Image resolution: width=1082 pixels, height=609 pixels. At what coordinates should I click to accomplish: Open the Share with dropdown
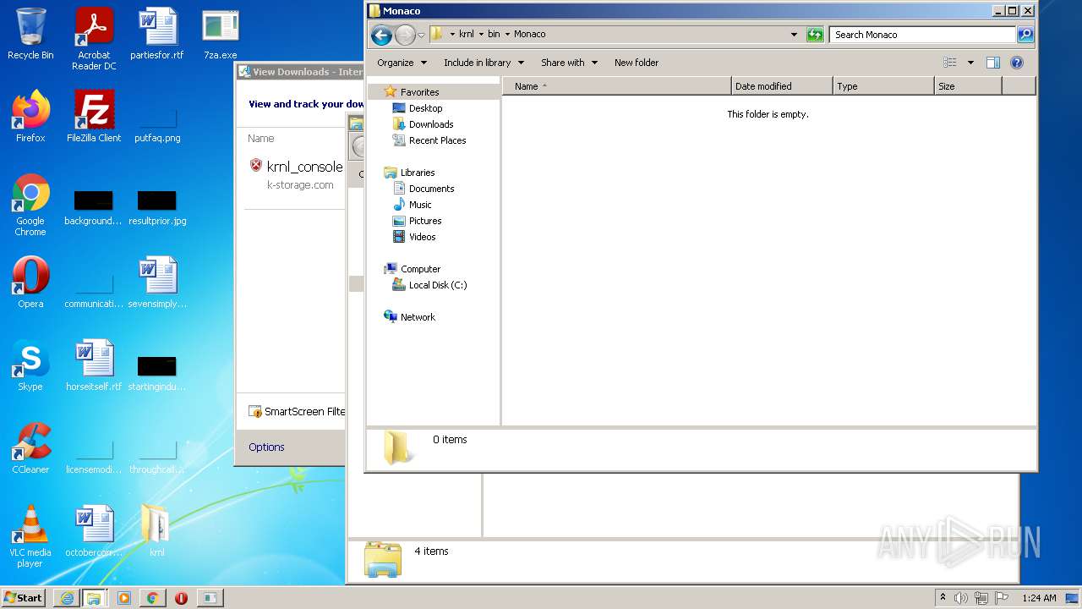click(x=569, y=63)
